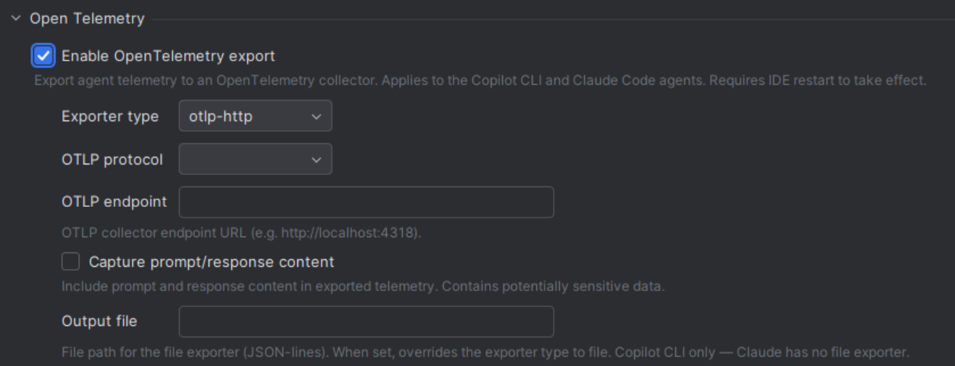The height and width of the screenshot is (366, 955).
Task: Click the Output file field label
Action: 99,321
